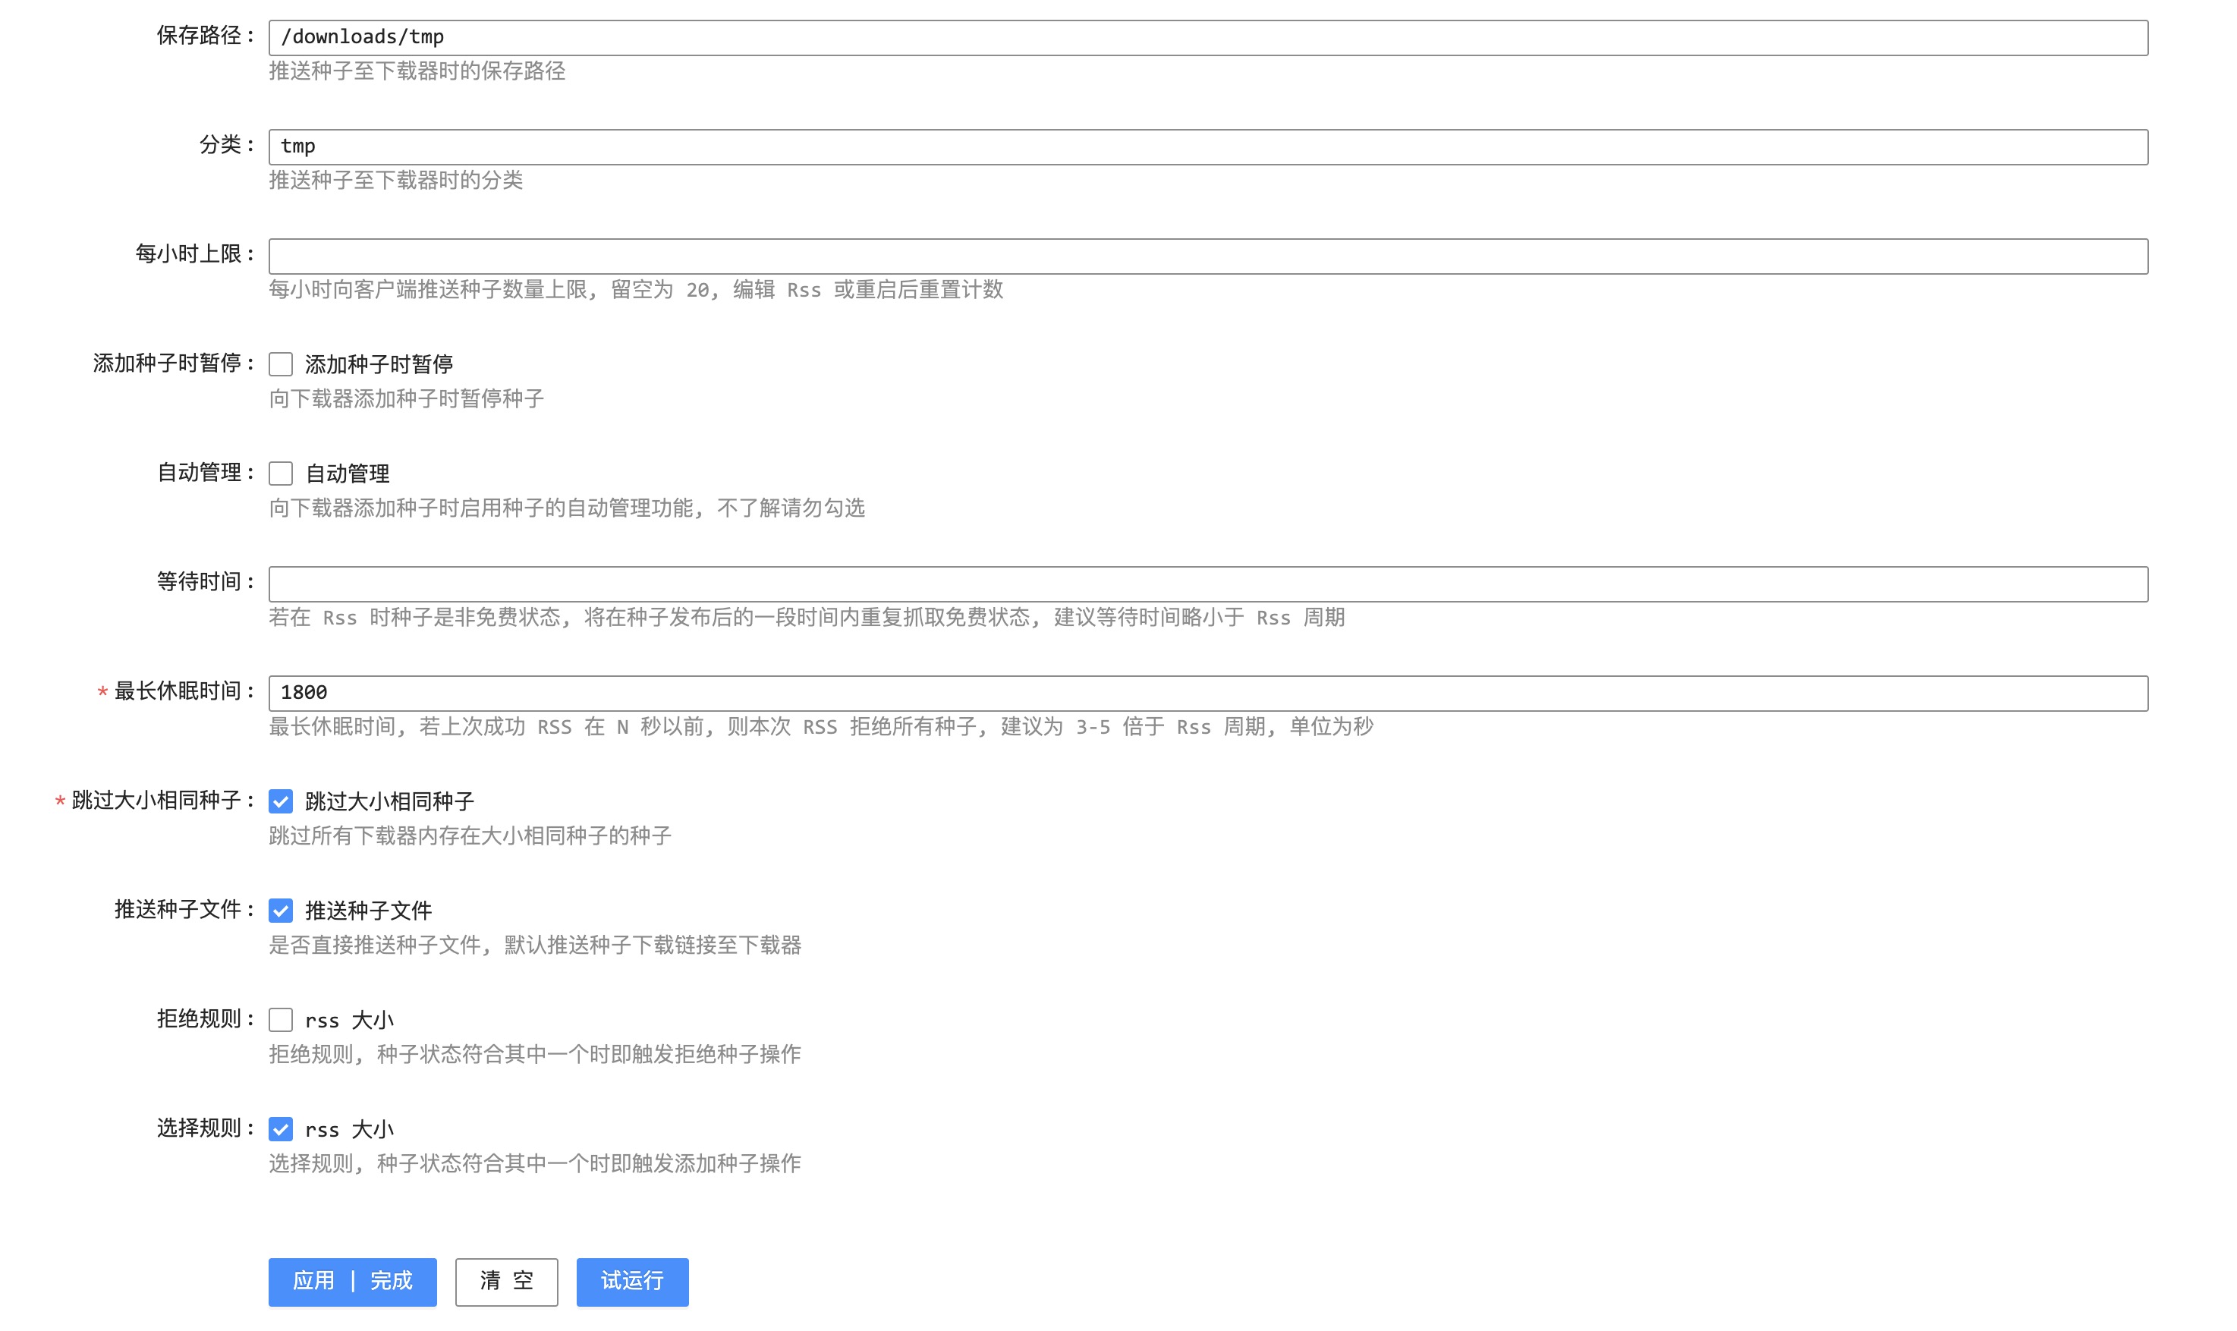Image resolution: width=2237 pixels, height=1331 pixels.
Task: Click the 自动管理 checkbox label text
Action: pyautogui.click(x=347, y=474)
